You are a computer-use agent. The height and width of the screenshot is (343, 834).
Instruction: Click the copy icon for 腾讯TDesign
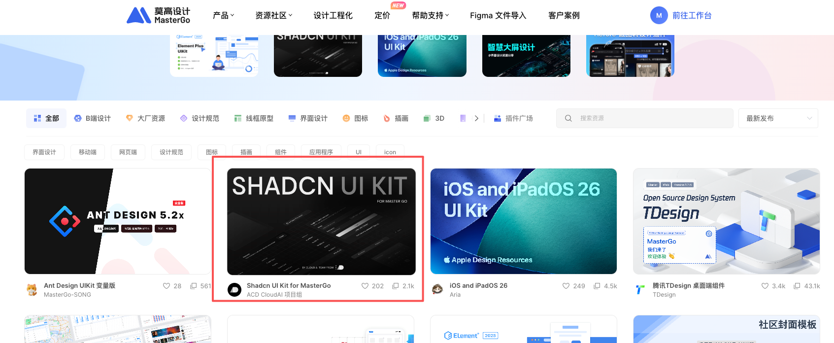tap(797, 286)
